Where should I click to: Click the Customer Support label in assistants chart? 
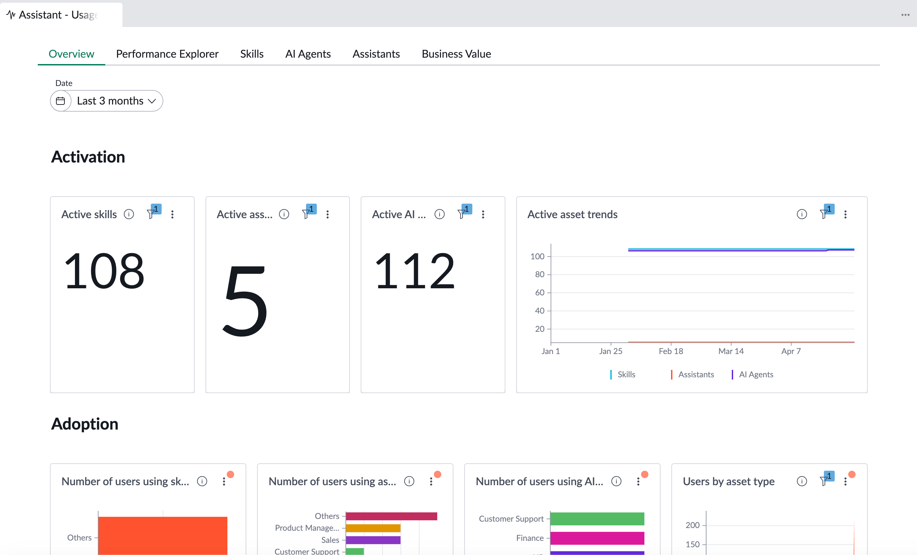coord(307,551)
